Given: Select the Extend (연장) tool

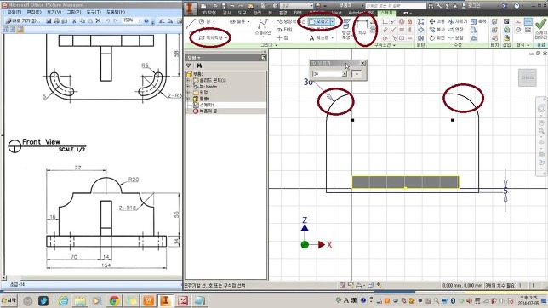Looking at the screenshot, I should (456, 30).
